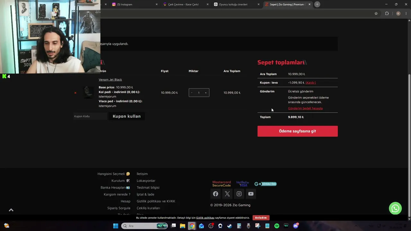
Task: Open Notepad from taskbar
Action: [x=267, y=226]
